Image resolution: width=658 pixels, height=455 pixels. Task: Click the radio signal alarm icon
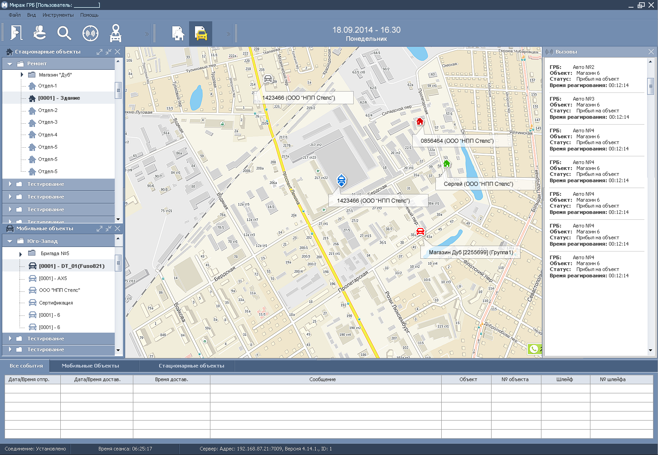pyautogui.click(x=90, y=33)
